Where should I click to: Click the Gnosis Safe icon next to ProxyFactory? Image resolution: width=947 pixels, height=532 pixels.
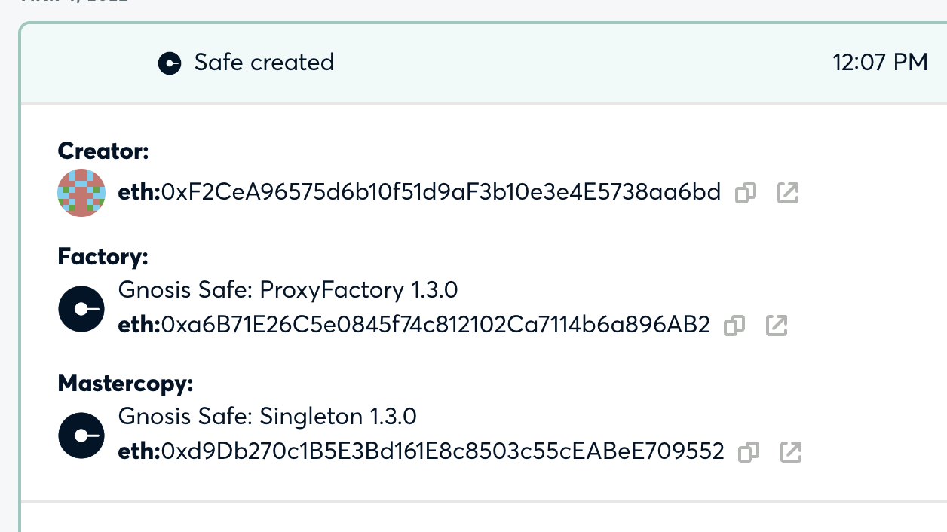click(81, 308)
